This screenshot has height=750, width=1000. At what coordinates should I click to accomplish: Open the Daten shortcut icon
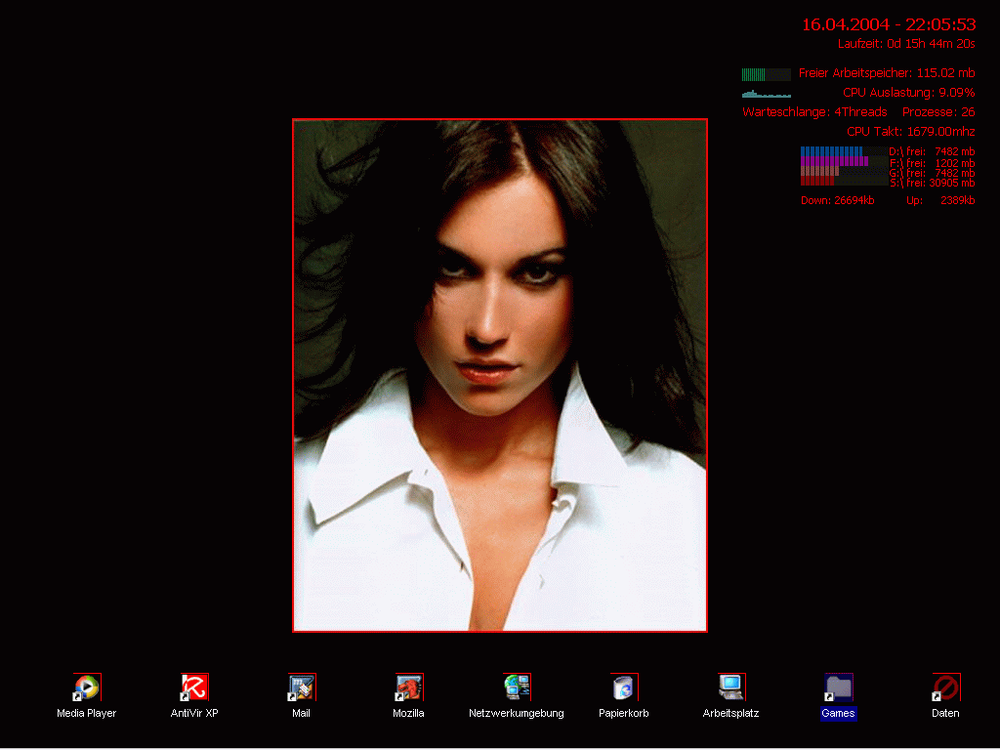point(945,687)
